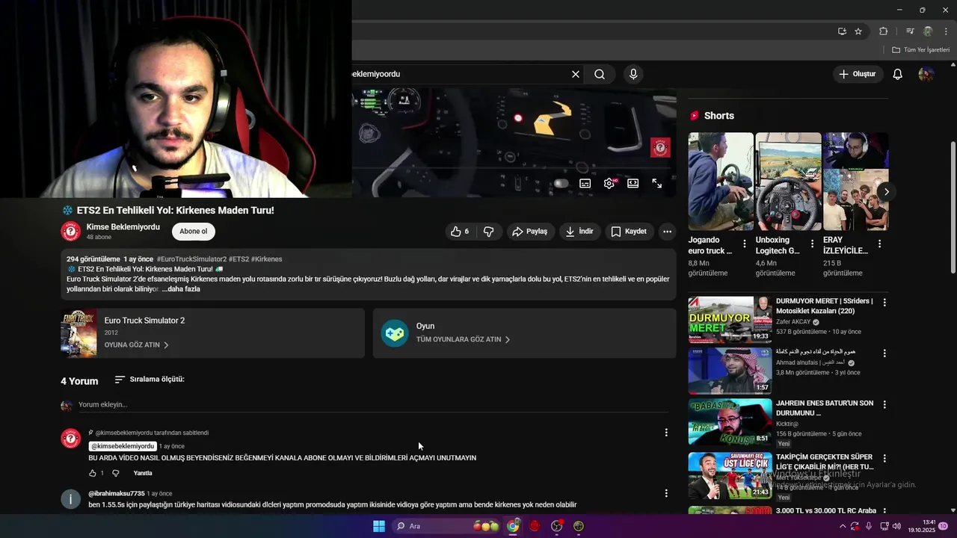Image resolution: width=957 pixels, height=538 pixels.
Task: Dislike the video with thumbs down
Action: coord(489,232)
